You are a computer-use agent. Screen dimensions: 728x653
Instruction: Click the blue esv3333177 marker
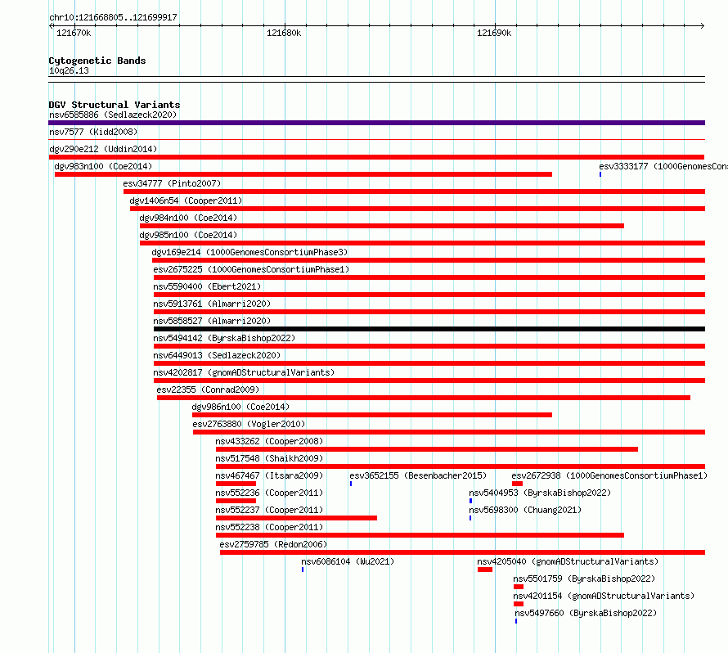600,174
